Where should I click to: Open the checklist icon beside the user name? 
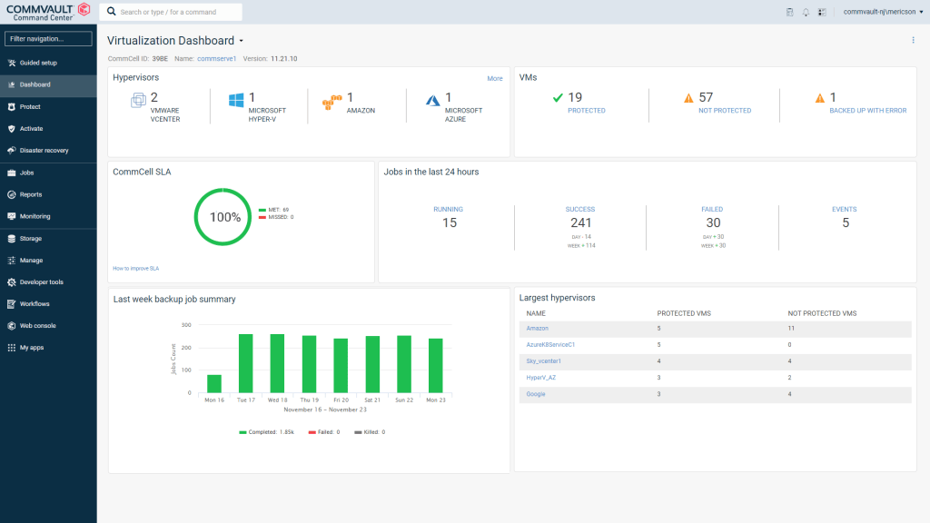(x=822, y=12)
